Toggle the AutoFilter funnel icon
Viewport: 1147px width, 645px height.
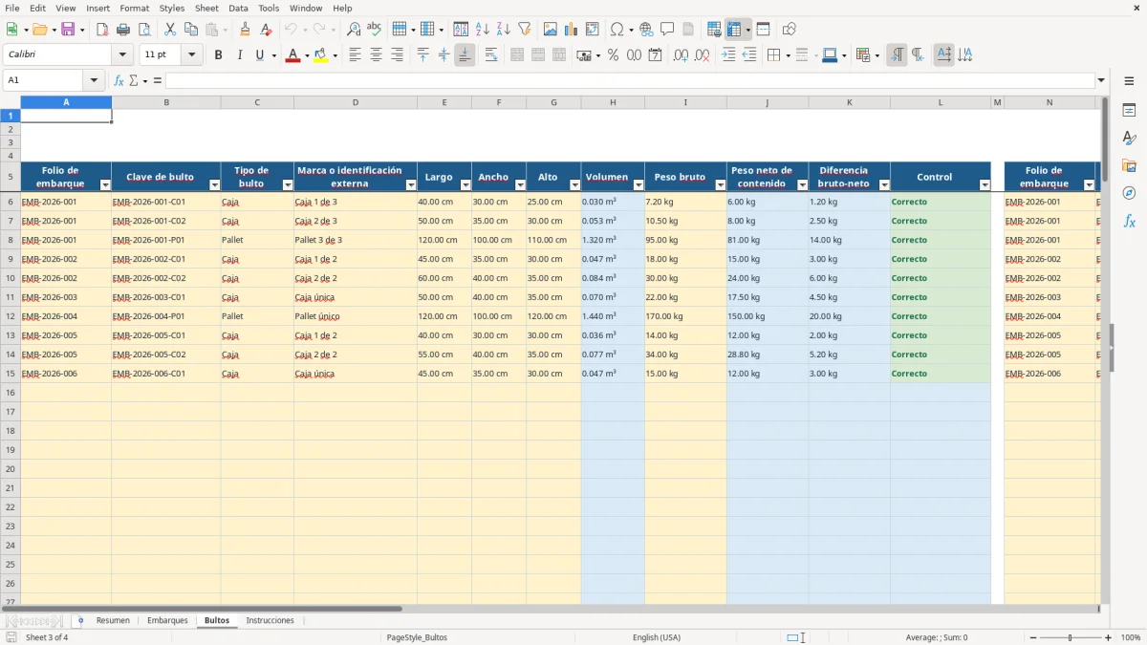click(x=524, y=30)
